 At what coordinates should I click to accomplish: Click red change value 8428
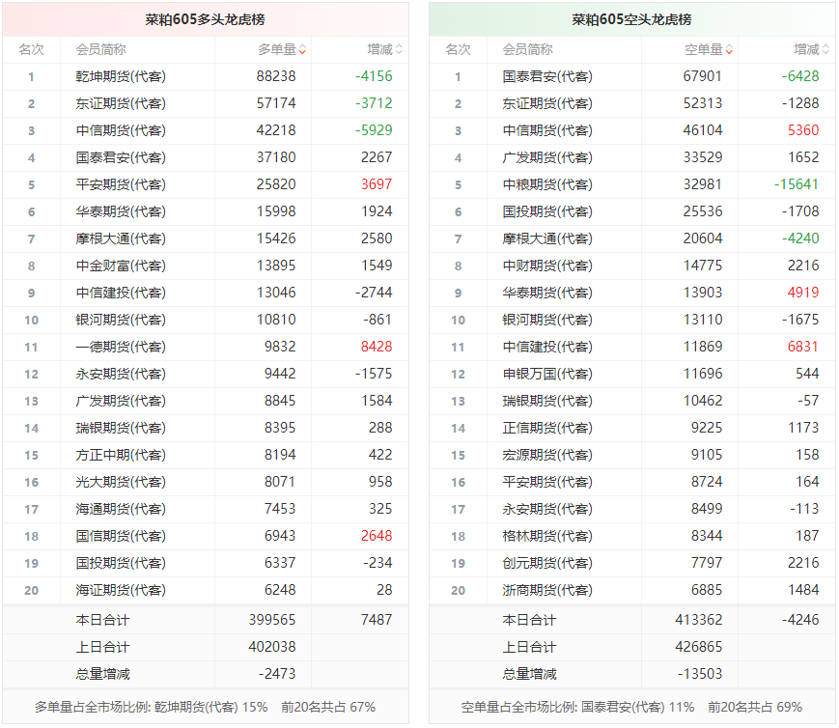[377, 347]
